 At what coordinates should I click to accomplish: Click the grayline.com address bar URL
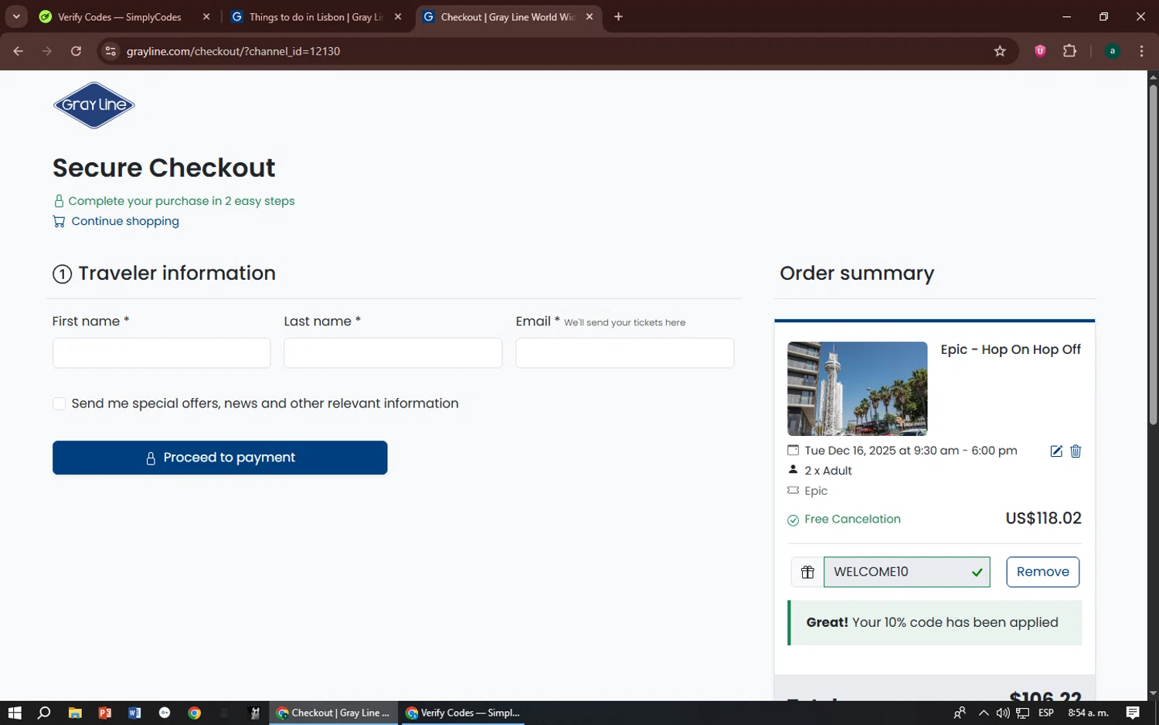pos(233,51)
